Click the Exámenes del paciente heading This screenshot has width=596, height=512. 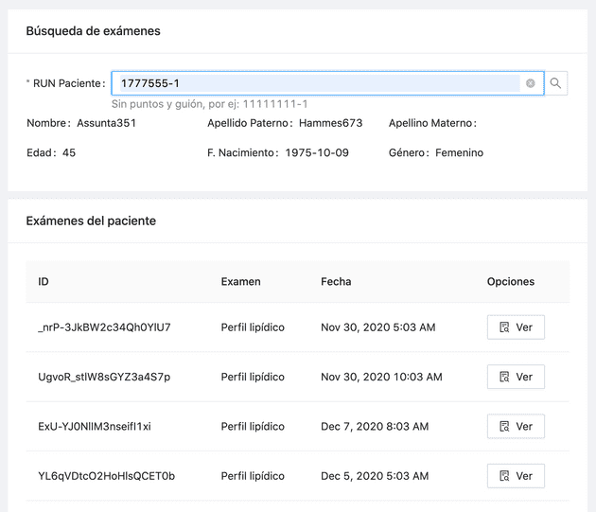91,221
